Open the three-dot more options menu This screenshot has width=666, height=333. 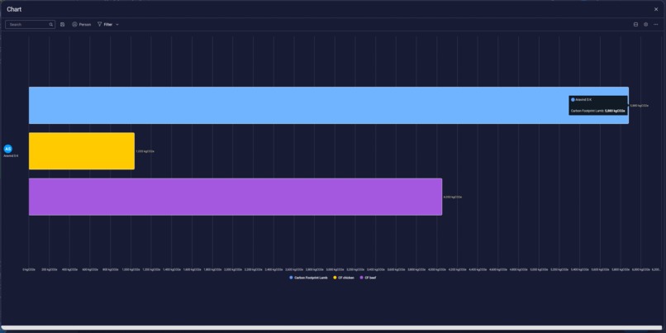click(656, 25)
